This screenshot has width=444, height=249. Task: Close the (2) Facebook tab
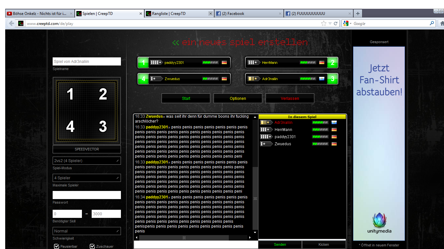click(280, 14)
